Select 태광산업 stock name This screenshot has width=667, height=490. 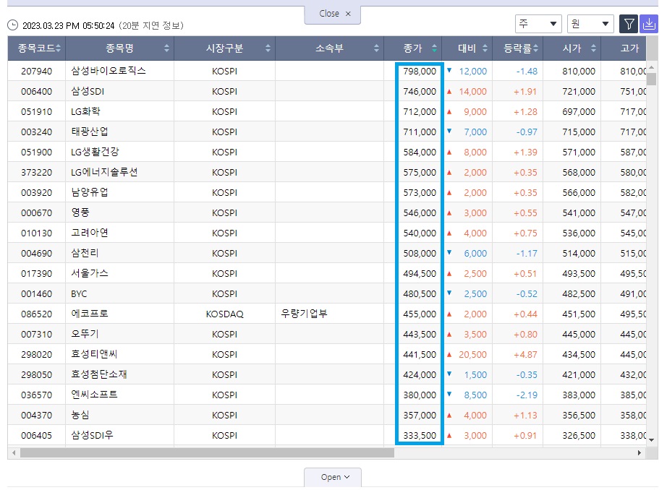click(89, 132)
